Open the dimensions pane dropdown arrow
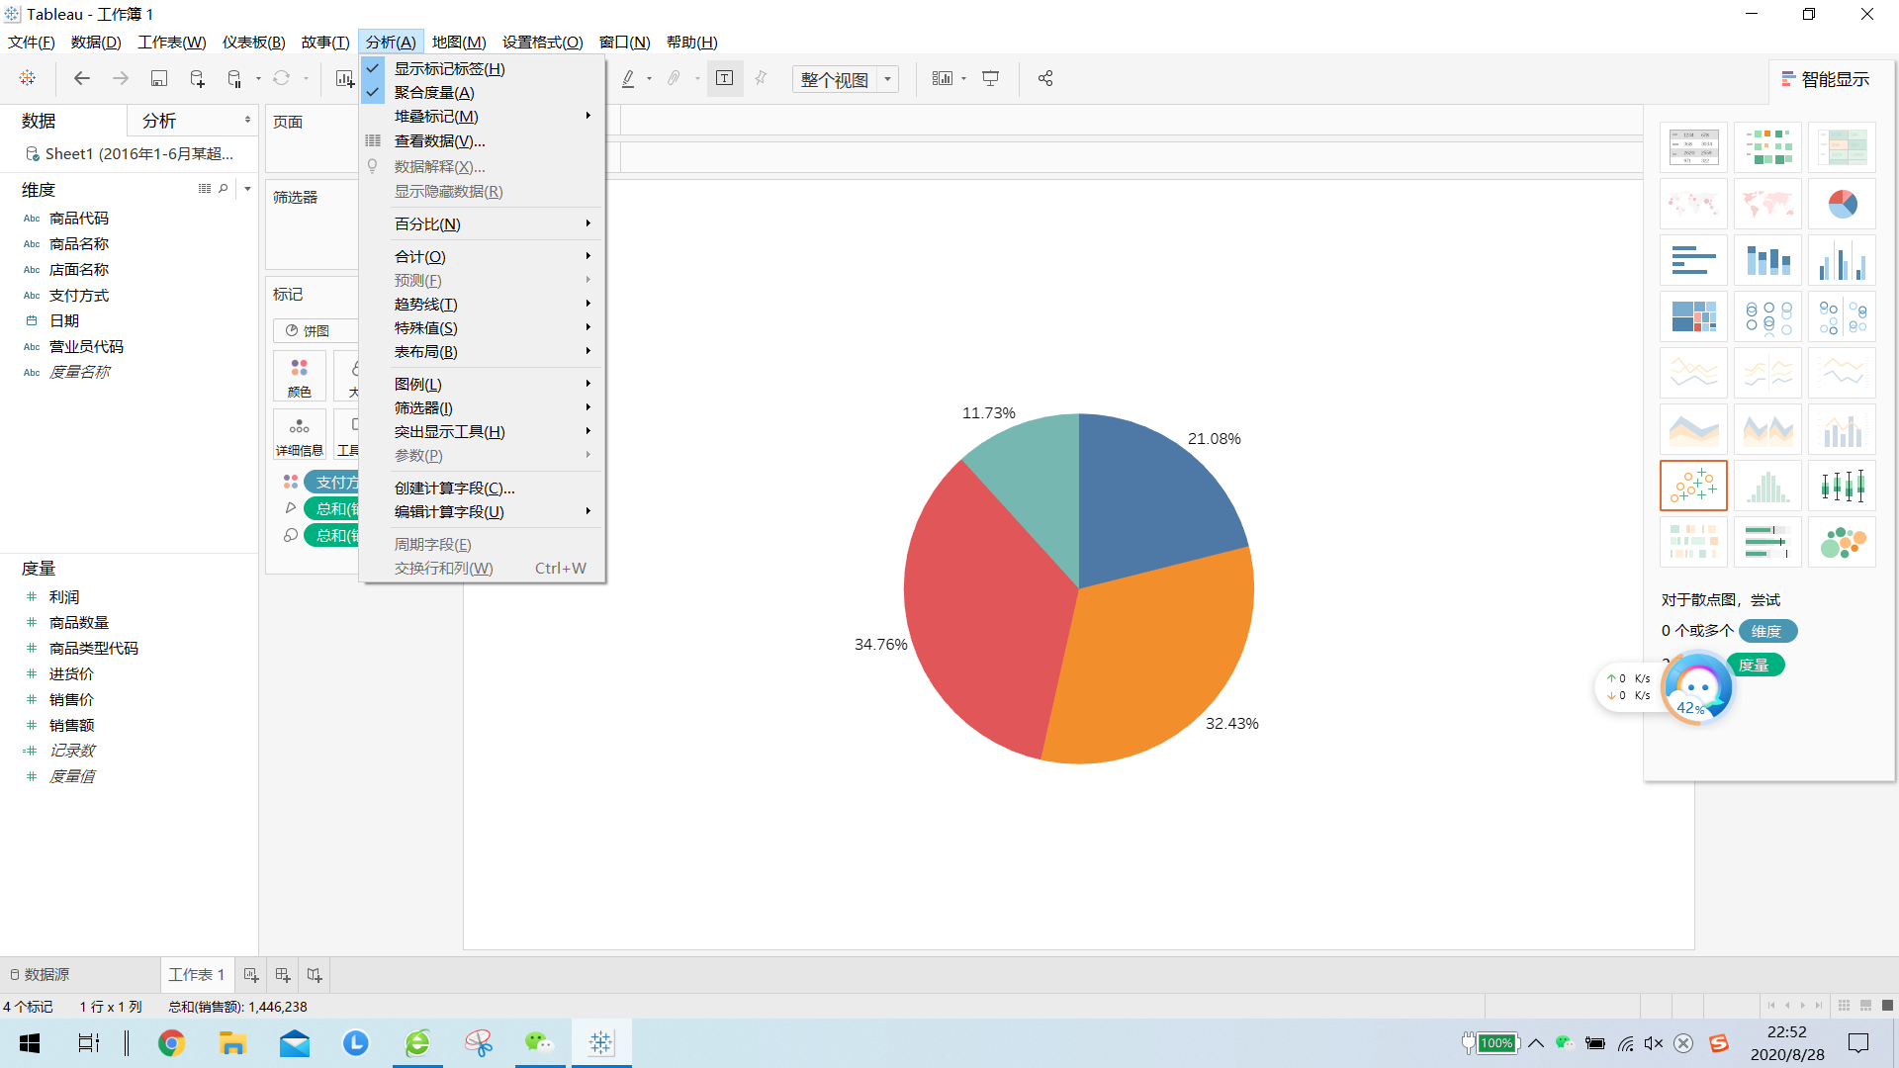This screenshot has height=1068, width=1899. tap(247, 189)
